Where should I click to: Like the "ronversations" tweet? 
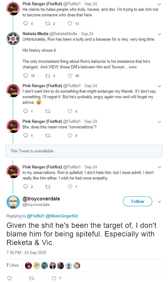pos(70,135)
